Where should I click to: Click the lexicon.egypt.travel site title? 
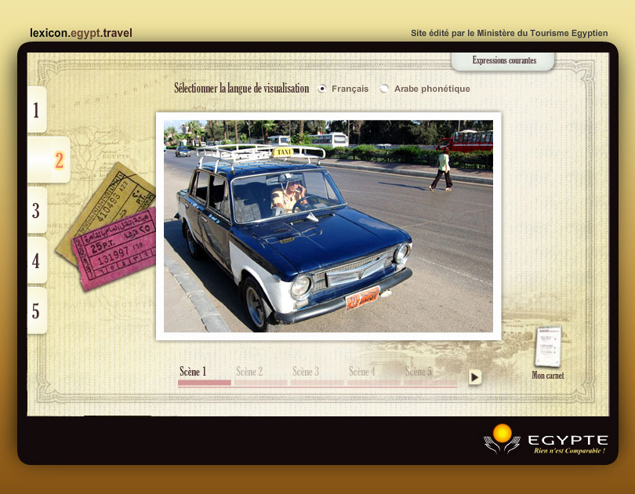click(81, 33)
